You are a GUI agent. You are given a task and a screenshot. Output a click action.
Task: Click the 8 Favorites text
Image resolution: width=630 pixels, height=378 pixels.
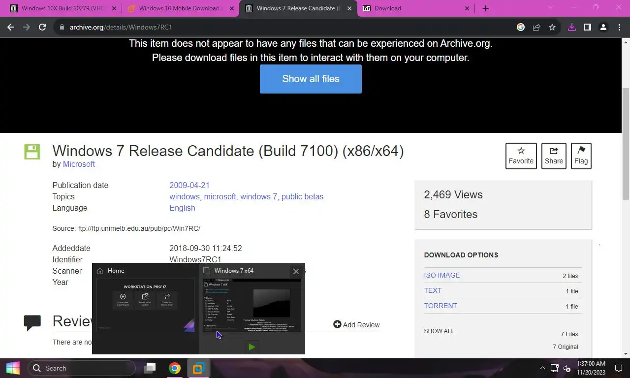pyautogui.click(x=451, y=214)
